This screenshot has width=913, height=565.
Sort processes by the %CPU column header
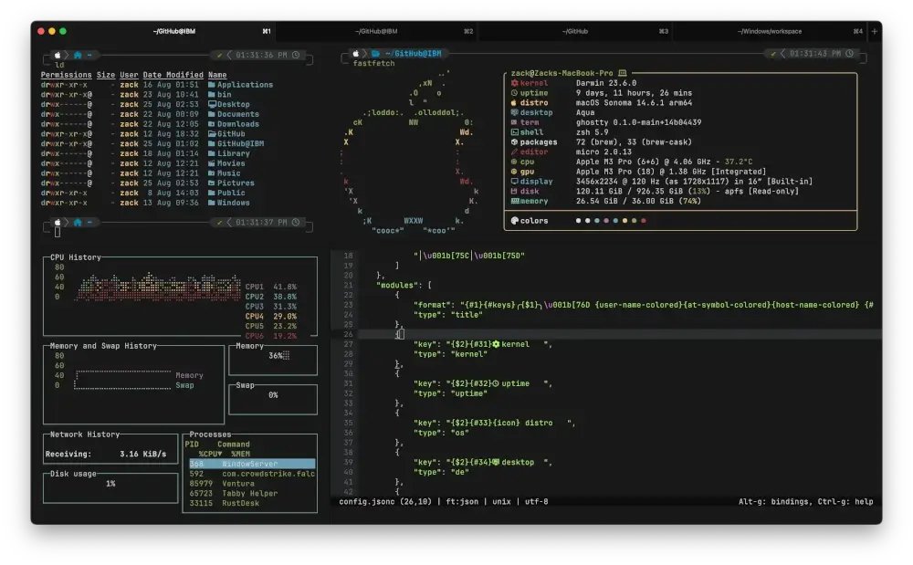tap(211, 454)
